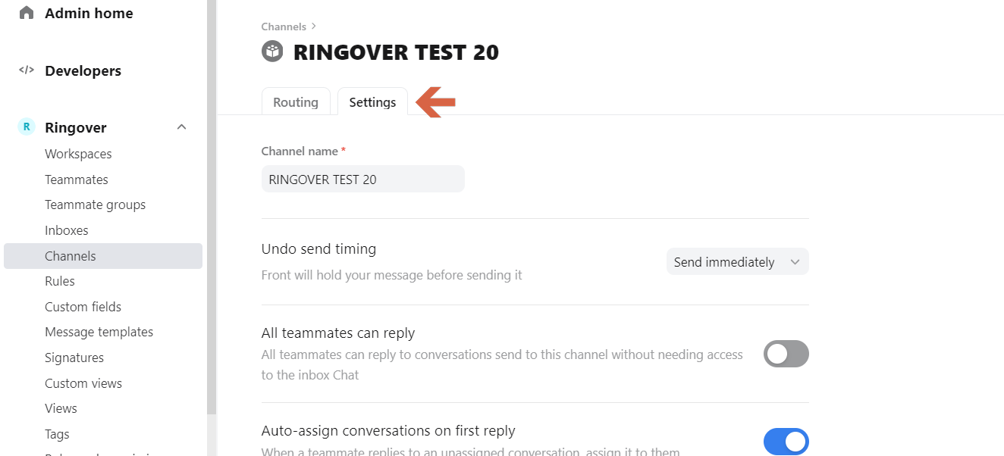Go to Teammates in sidebar
This screenshot has height=456, width=1004.
click(x=77, y=180)
